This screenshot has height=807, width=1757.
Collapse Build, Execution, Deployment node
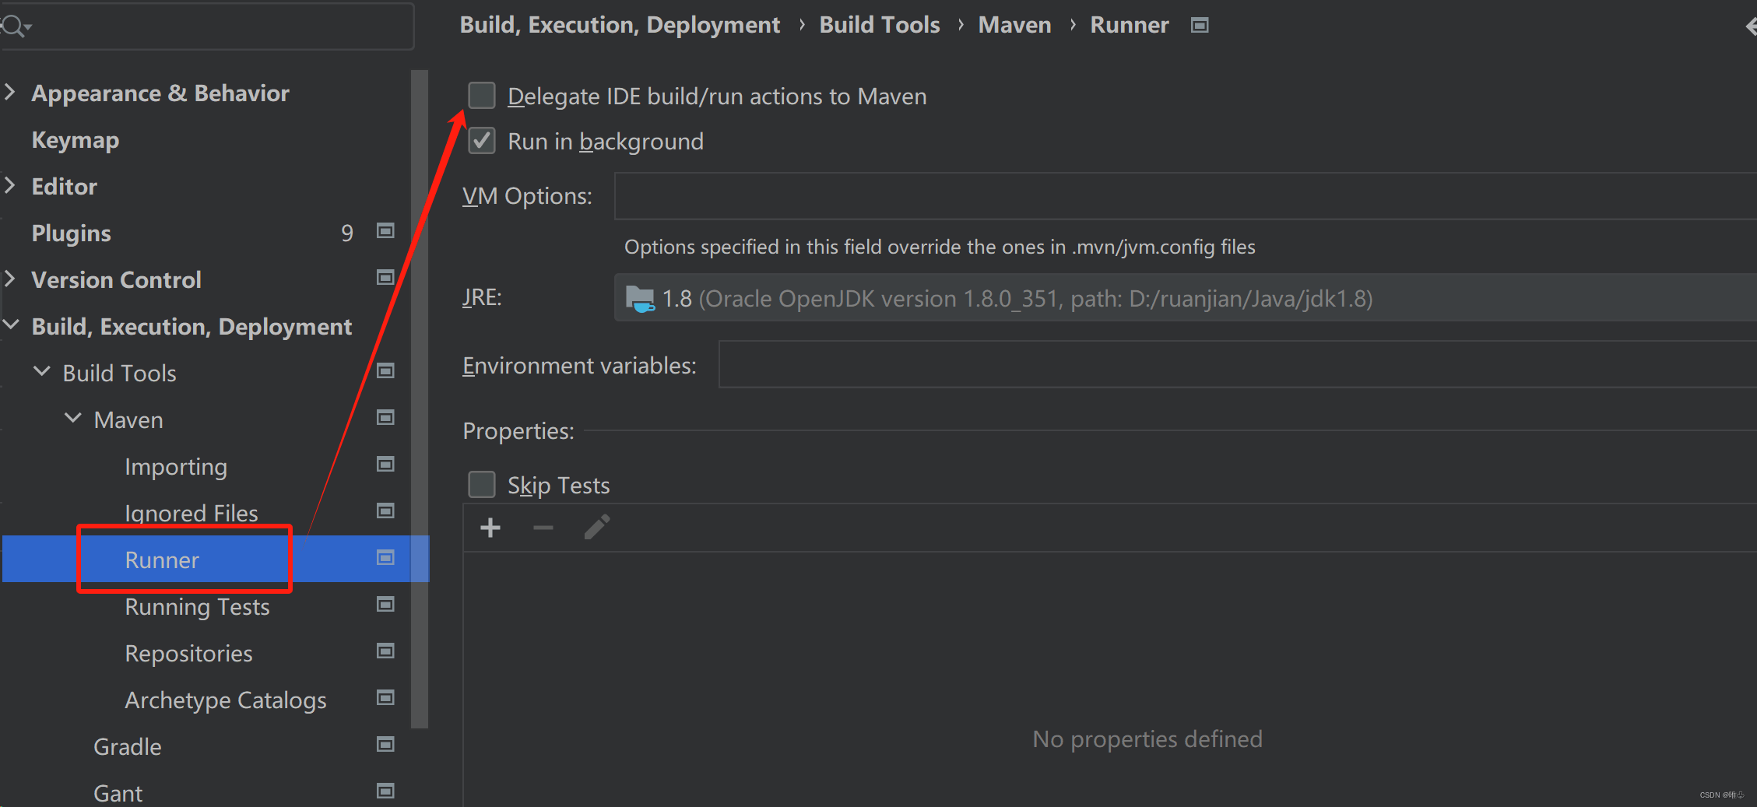pyautogui.click(x=11, y=325)
